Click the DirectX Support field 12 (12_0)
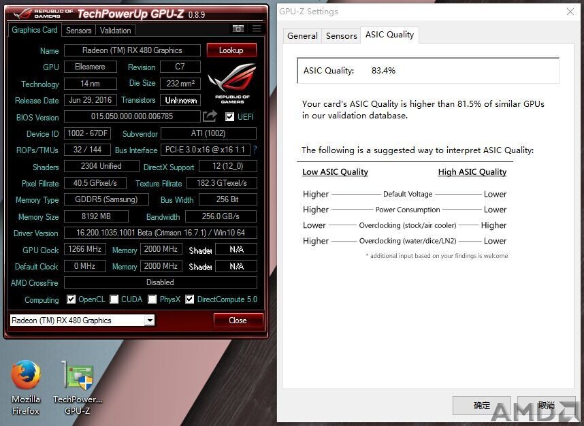 [x=228, y=166]
